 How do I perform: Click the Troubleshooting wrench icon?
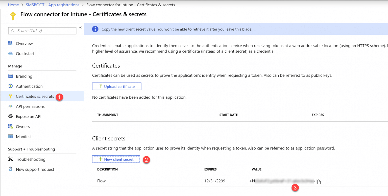click(x=10, y=159)
